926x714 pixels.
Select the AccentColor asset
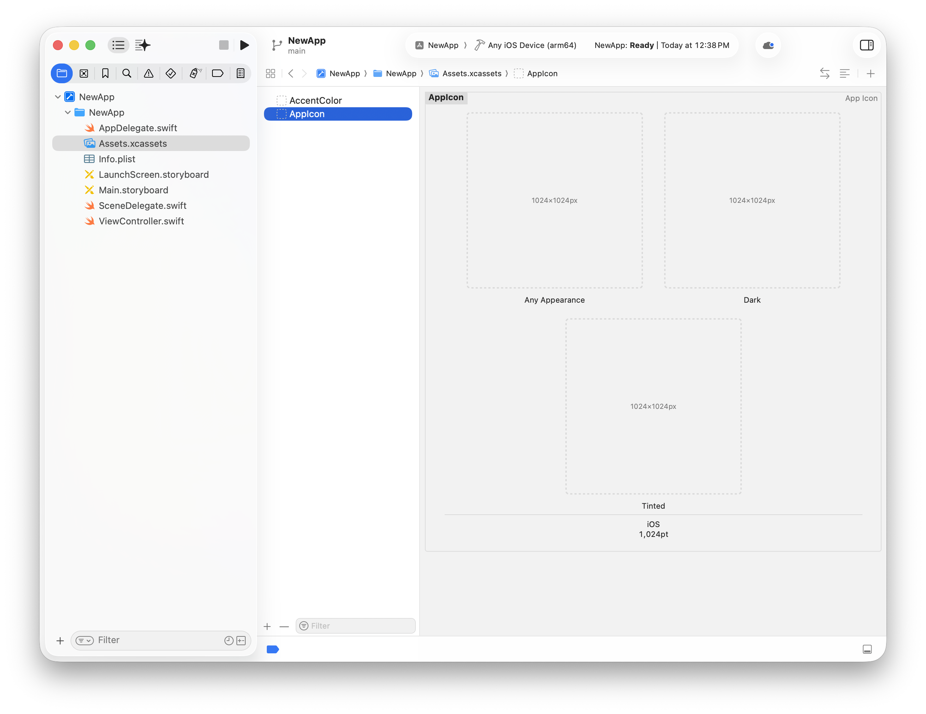tap(338, 101)
